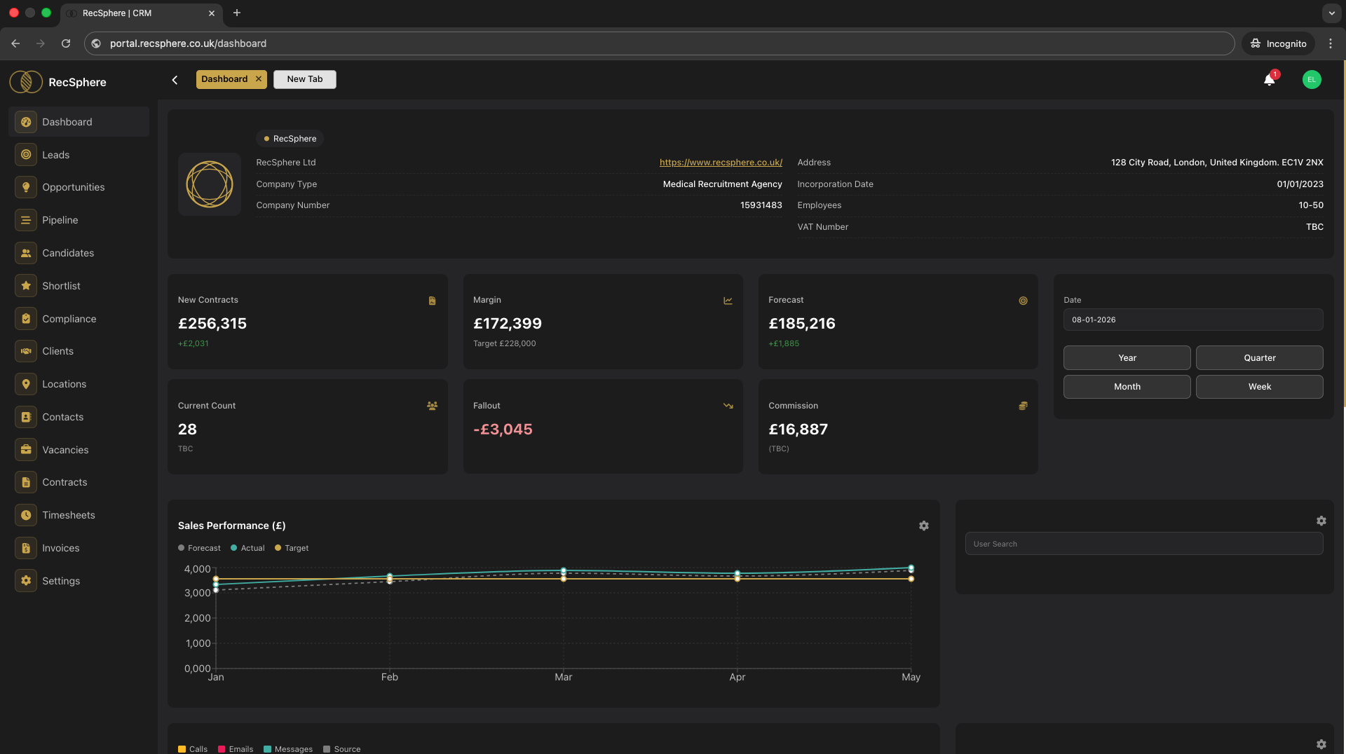Close the Dashboard tab
The width and height of the screenshot is (1346, 754).
(x=259, y=79)
